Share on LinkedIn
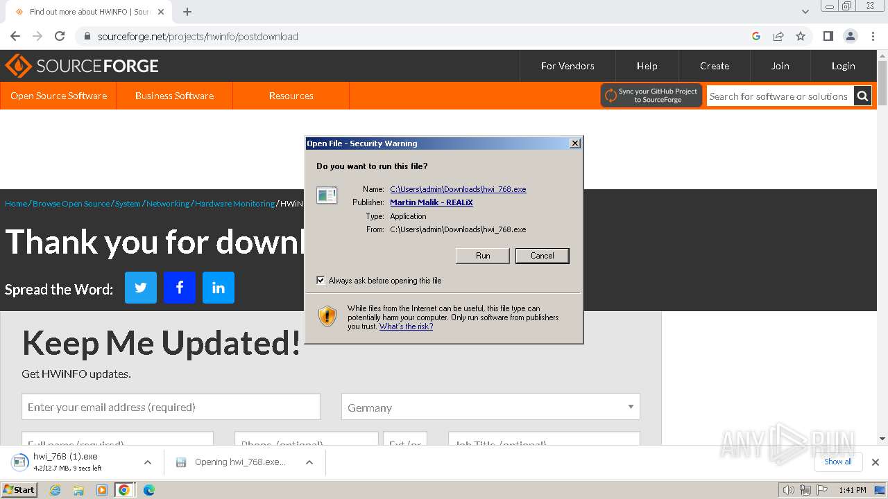The image size is (888, 499). tap(219, 288)
